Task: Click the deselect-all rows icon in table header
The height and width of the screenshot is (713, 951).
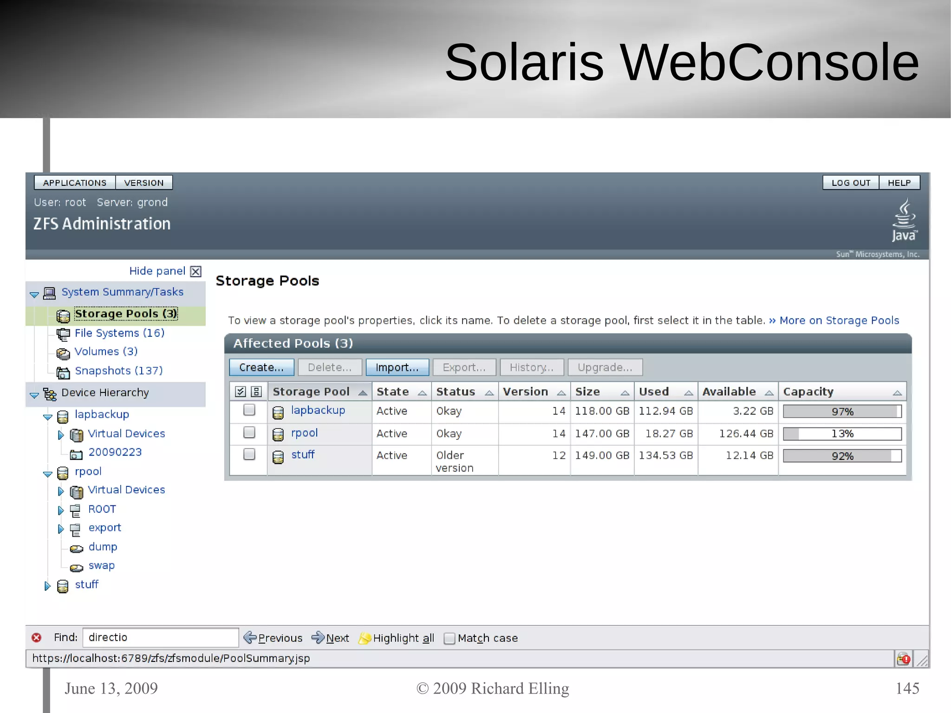Action: (x=256, y=392)
